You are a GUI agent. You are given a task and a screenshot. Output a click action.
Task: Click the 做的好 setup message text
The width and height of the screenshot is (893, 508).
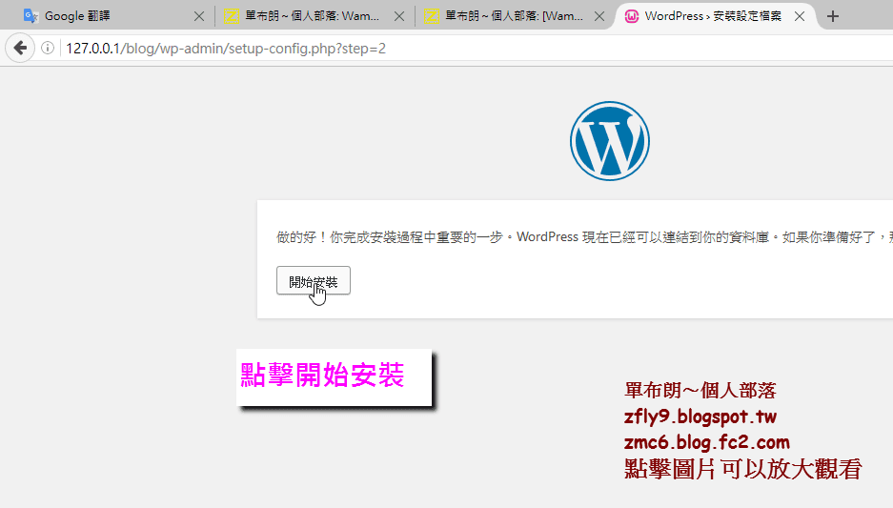click(x=584, y=237)
